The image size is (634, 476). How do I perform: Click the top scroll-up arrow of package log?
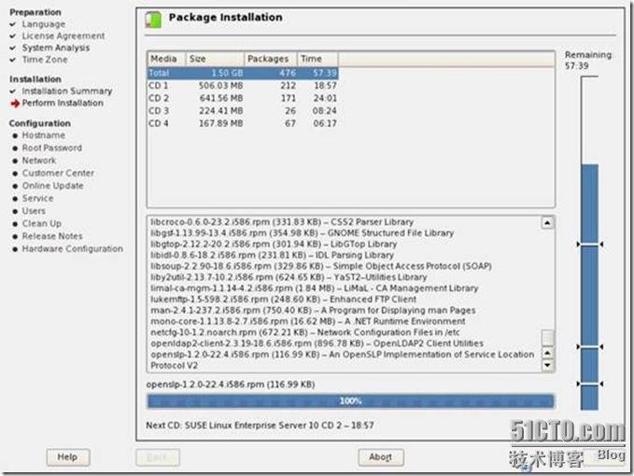547,223
